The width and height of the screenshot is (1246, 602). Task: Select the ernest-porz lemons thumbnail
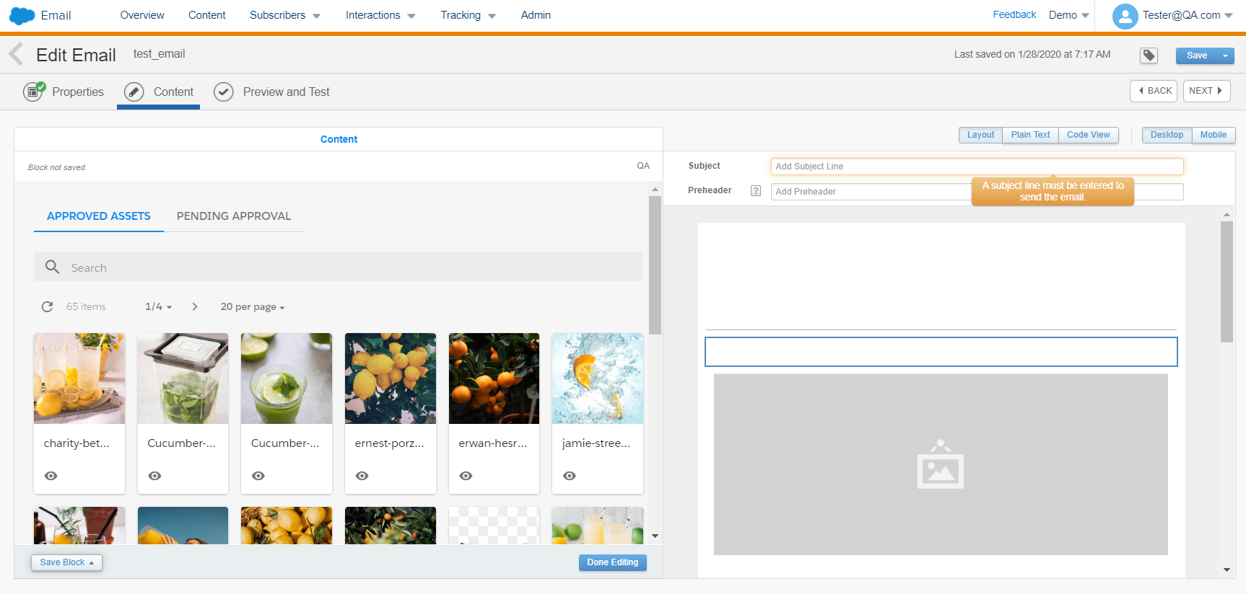tap(391, 379)
